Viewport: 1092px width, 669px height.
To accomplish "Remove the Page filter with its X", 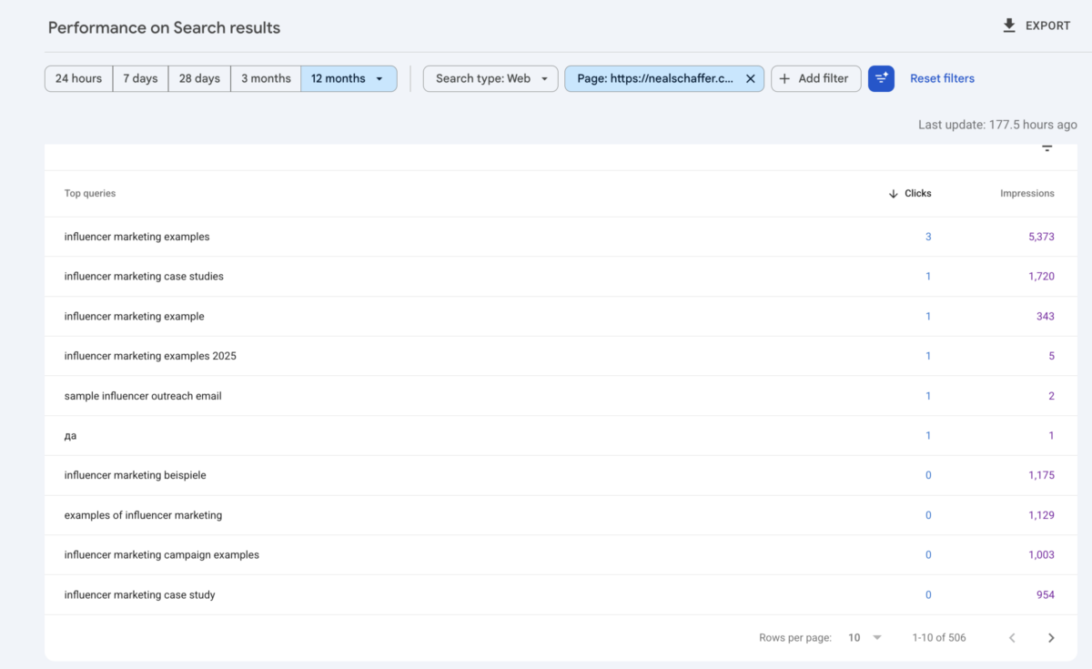I will (x=751, y=78).
